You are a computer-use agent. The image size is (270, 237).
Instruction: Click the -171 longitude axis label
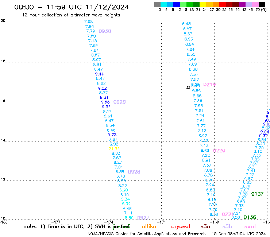tap(162, 222)
